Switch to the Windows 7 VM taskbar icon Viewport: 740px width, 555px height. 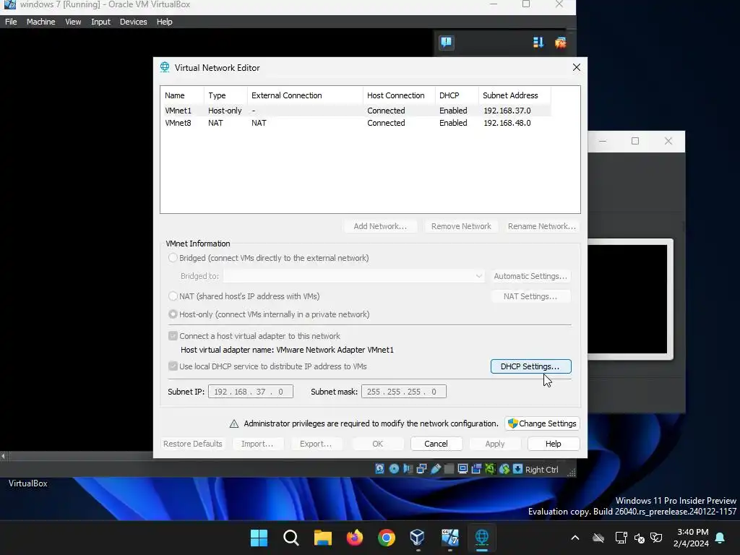[x=449, y=538]
